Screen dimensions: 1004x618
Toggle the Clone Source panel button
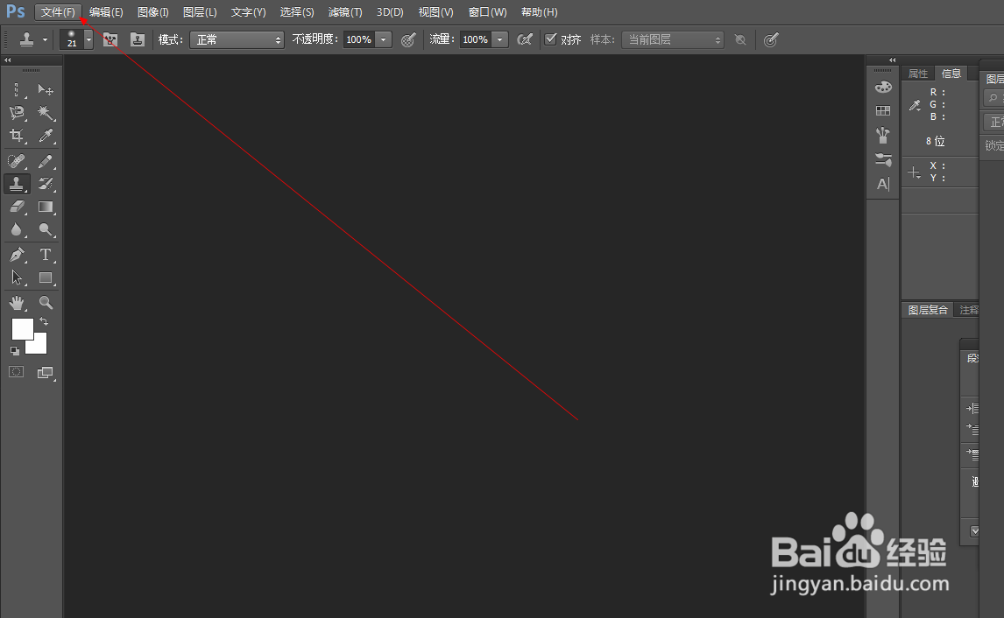[x=137, y=39]
